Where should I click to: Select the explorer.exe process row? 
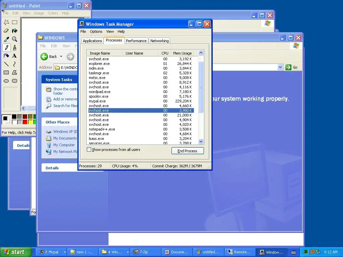[141, 64]
